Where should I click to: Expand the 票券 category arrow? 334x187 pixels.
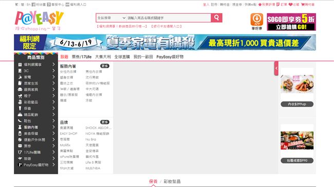[x=53, y=146]
